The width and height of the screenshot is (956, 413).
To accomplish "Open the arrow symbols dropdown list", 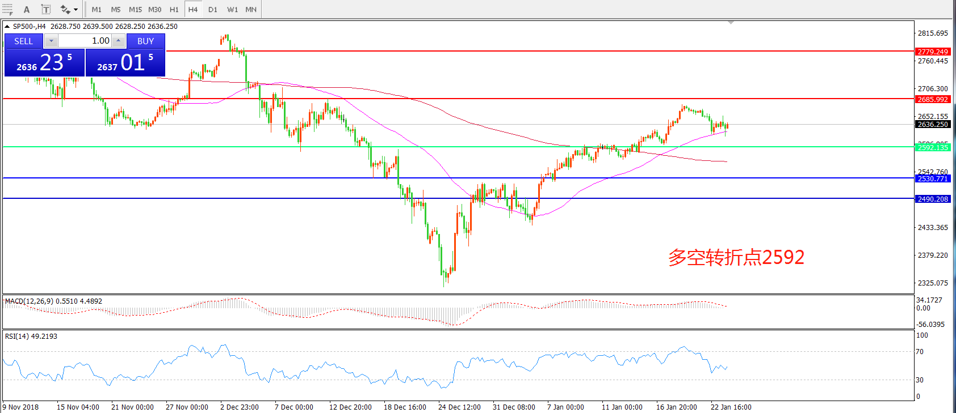I will [76, 9].
